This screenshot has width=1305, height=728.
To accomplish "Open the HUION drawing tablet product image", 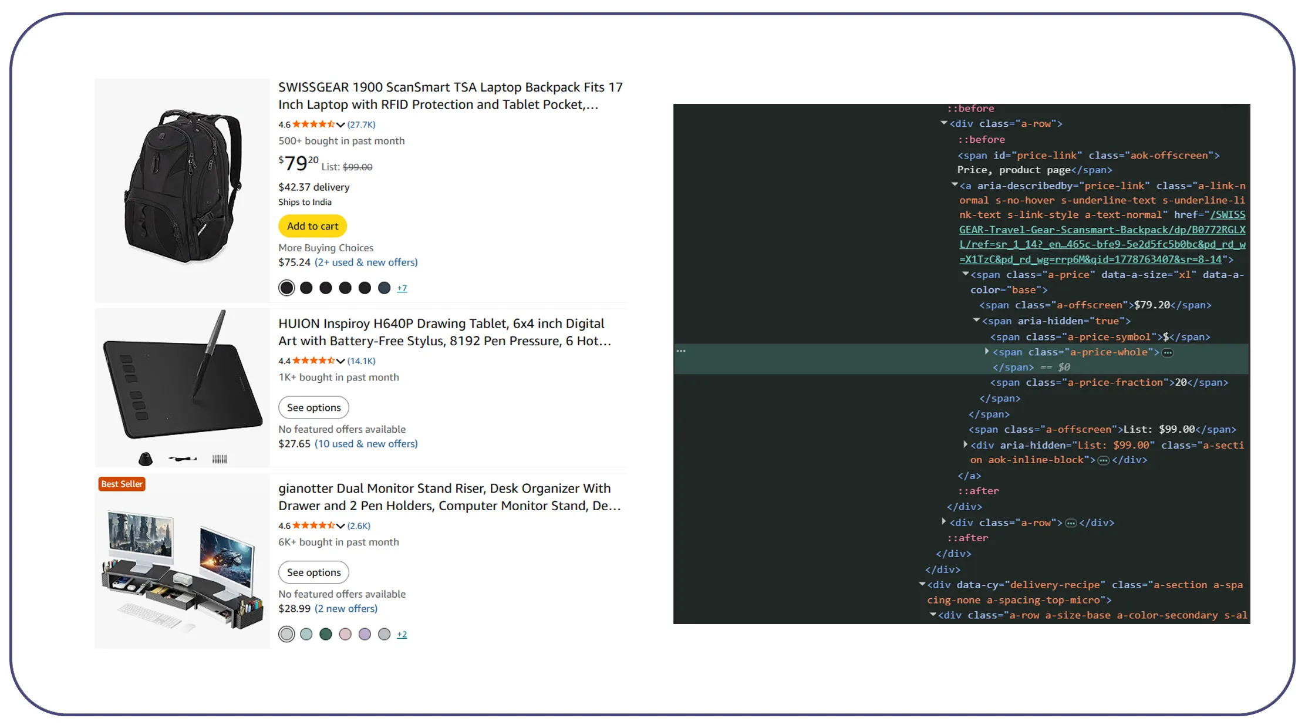I will (183, 387).
